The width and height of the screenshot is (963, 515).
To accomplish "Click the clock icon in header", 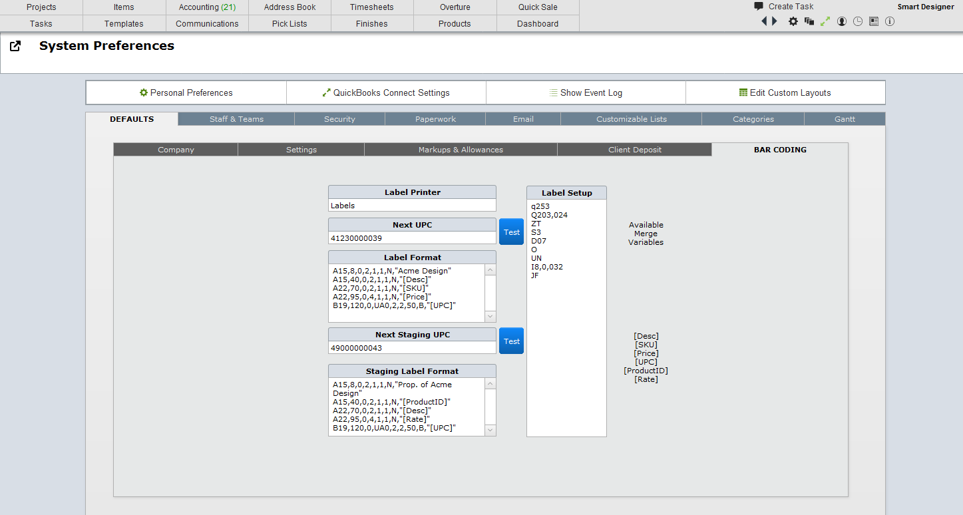I will (858, 21).
